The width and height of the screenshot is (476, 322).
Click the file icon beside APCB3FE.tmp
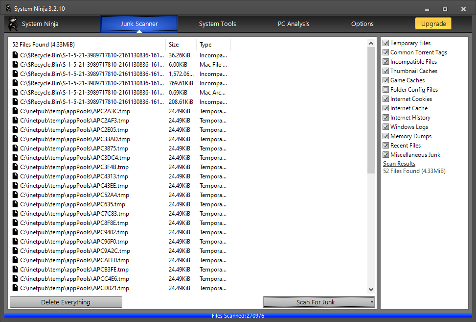coord(15,270)
